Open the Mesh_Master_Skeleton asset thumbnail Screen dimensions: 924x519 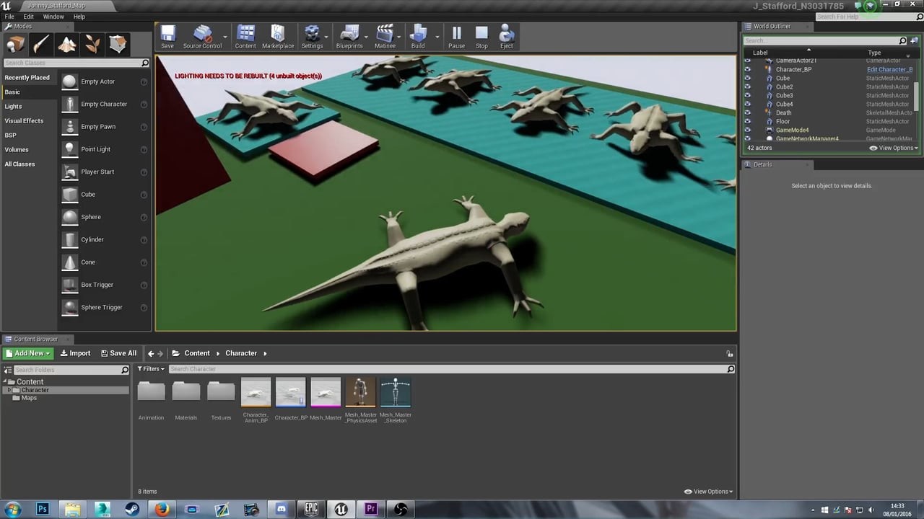coord(395,391)
